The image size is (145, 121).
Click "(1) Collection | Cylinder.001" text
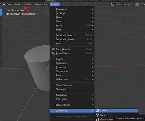click(x=20, y=14)
